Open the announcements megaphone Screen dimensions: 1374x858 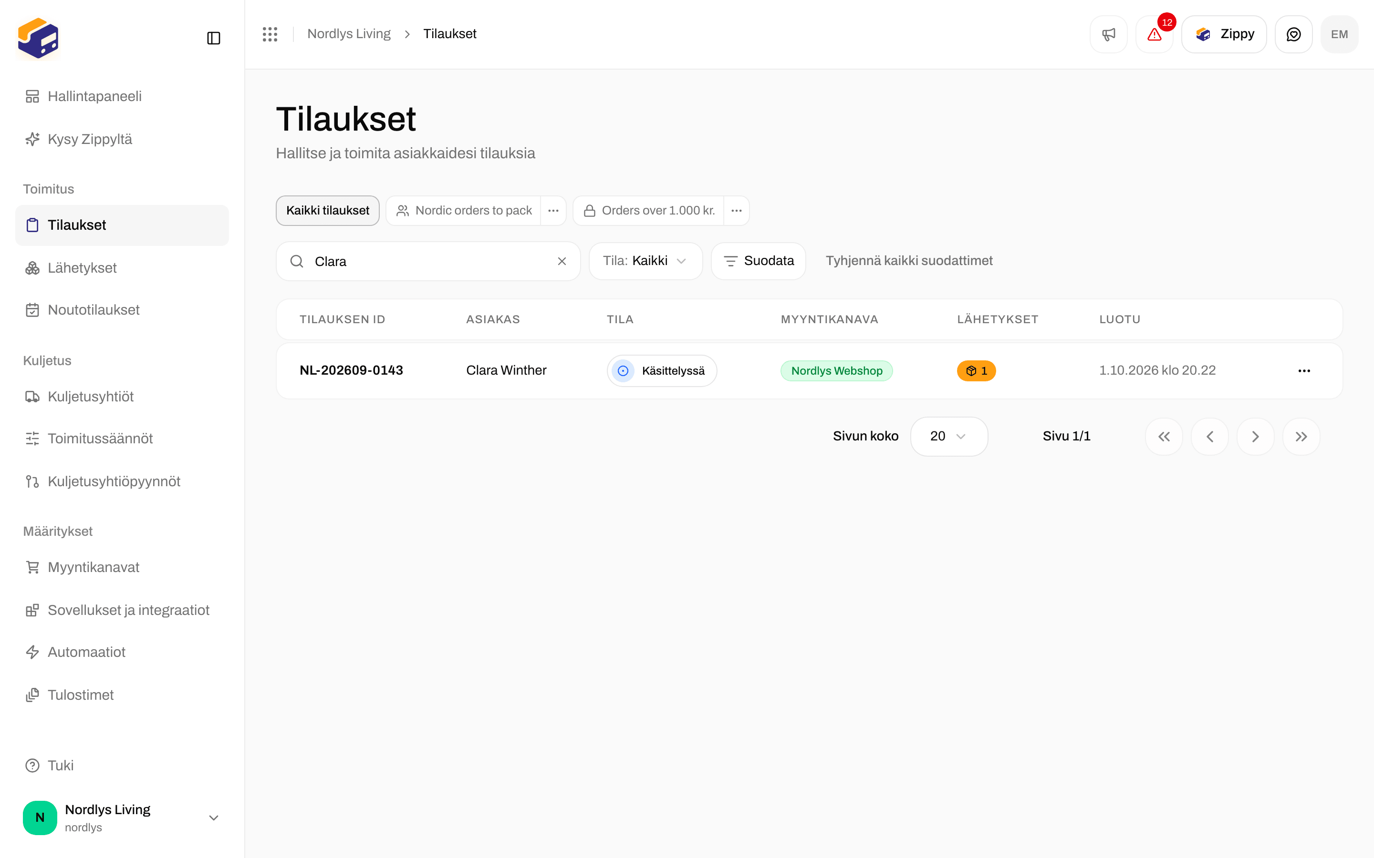(1108, 34)
